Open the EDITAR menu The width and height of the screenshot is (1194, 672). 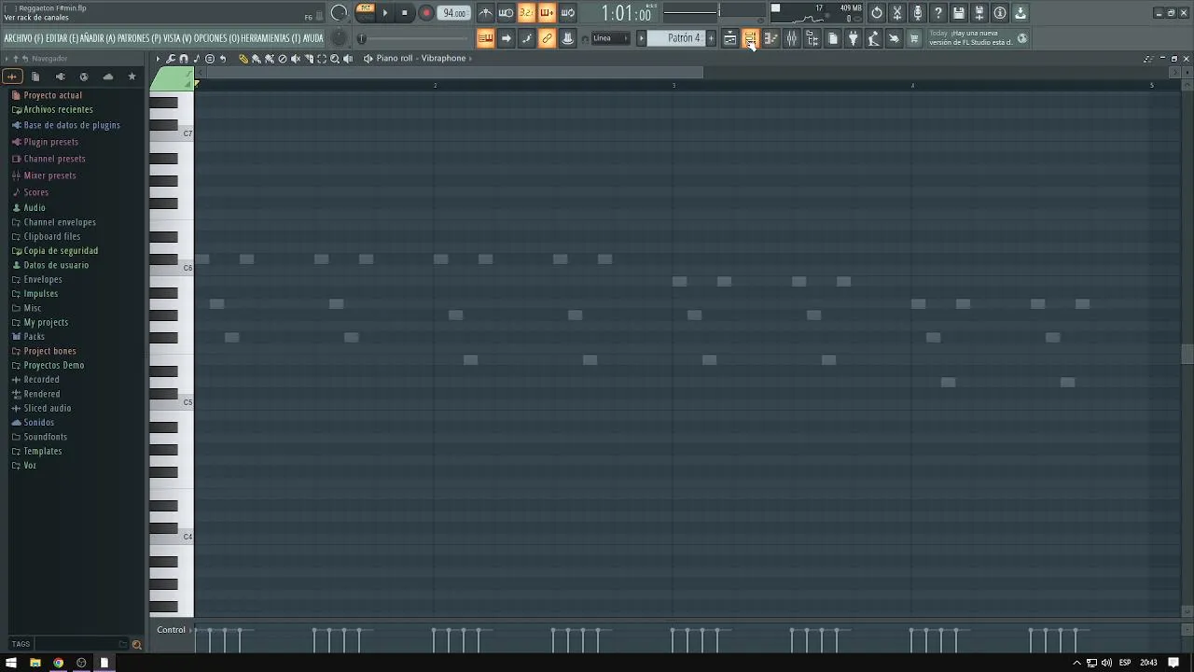pos(62,38)
